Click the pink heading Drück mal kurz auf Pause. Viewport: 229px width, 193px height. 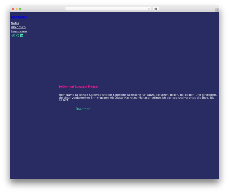click(79, 87)
